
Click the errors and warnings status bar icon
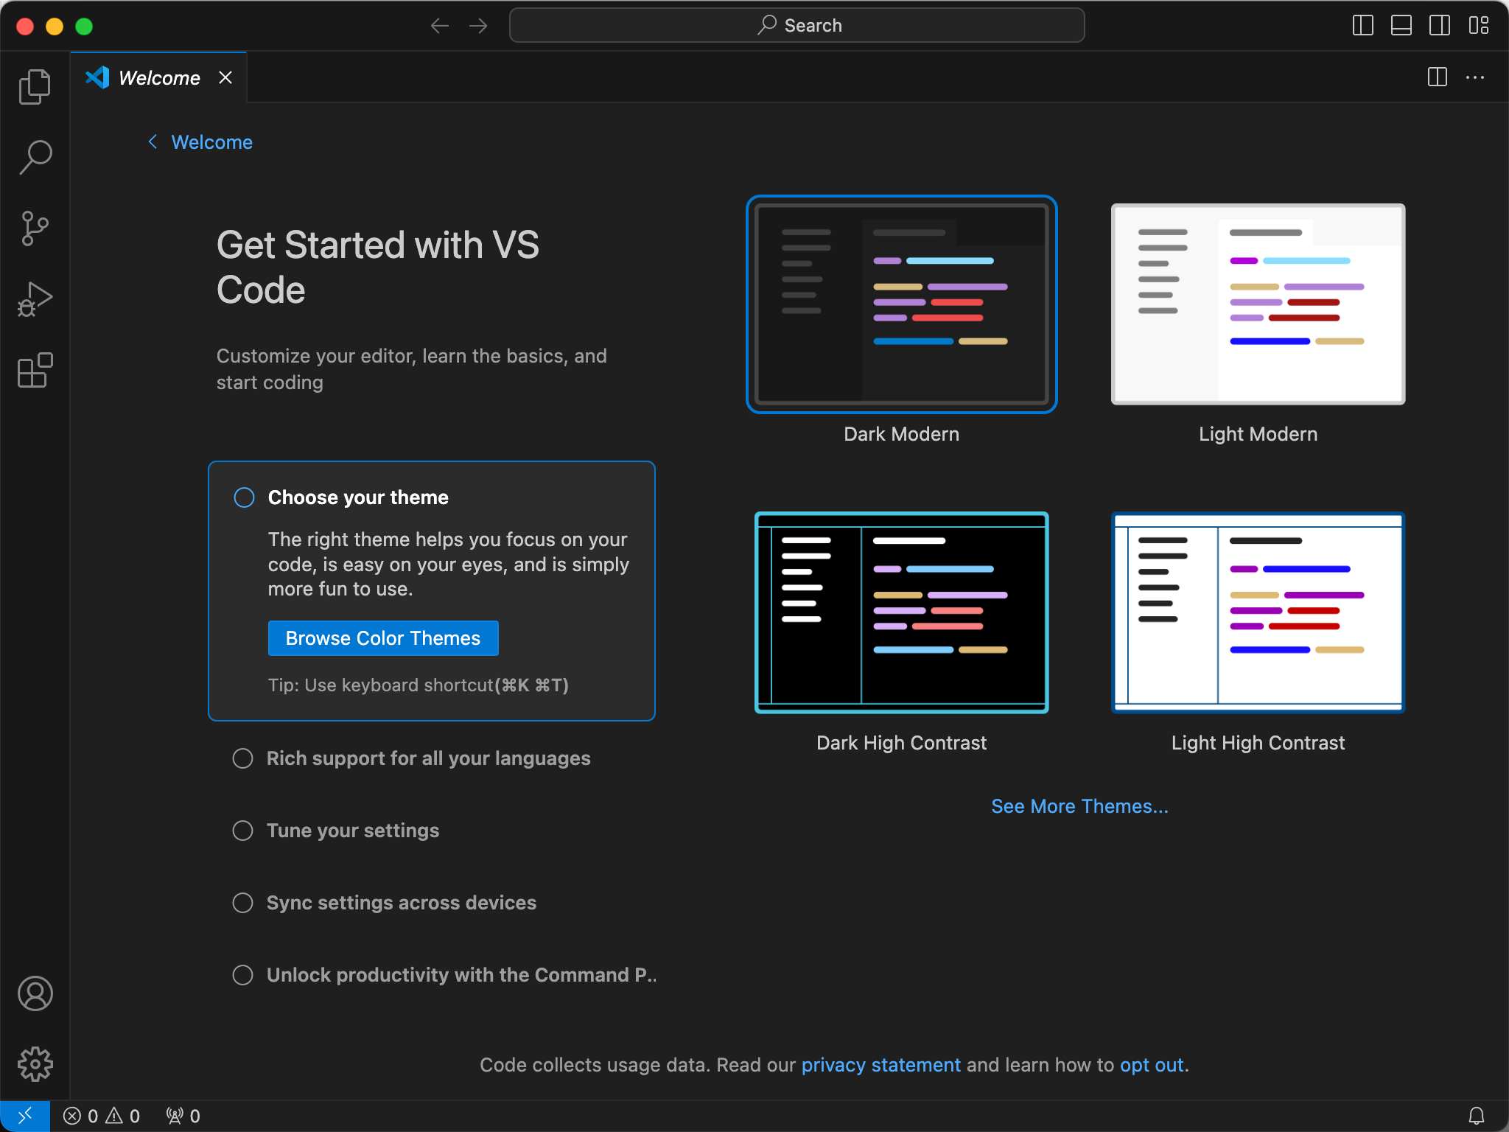(103, 1115)
